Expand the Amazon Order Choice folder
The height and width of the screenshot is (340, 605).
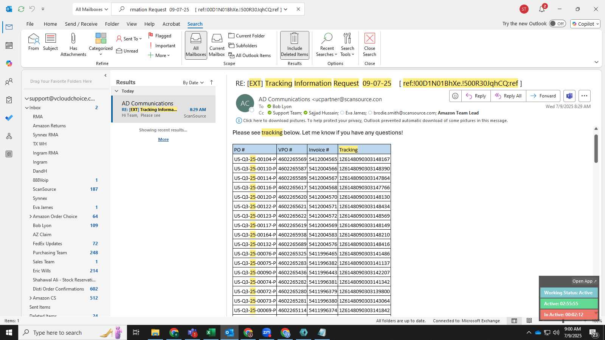(x=30, y=216)
